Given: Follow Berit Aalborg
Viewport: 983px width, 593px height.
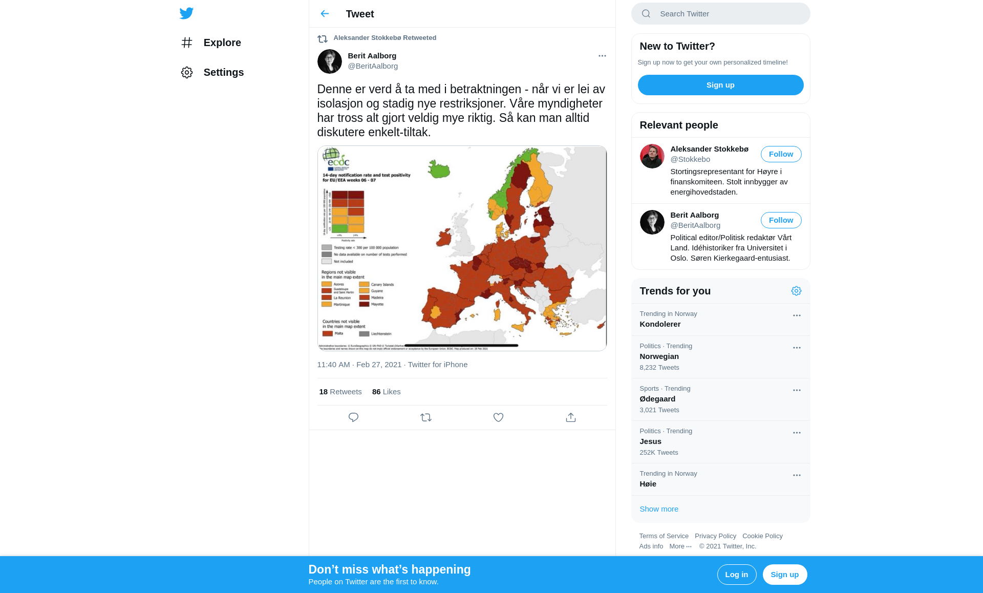Looking at the screenshot, I should (x=781, y=220).
